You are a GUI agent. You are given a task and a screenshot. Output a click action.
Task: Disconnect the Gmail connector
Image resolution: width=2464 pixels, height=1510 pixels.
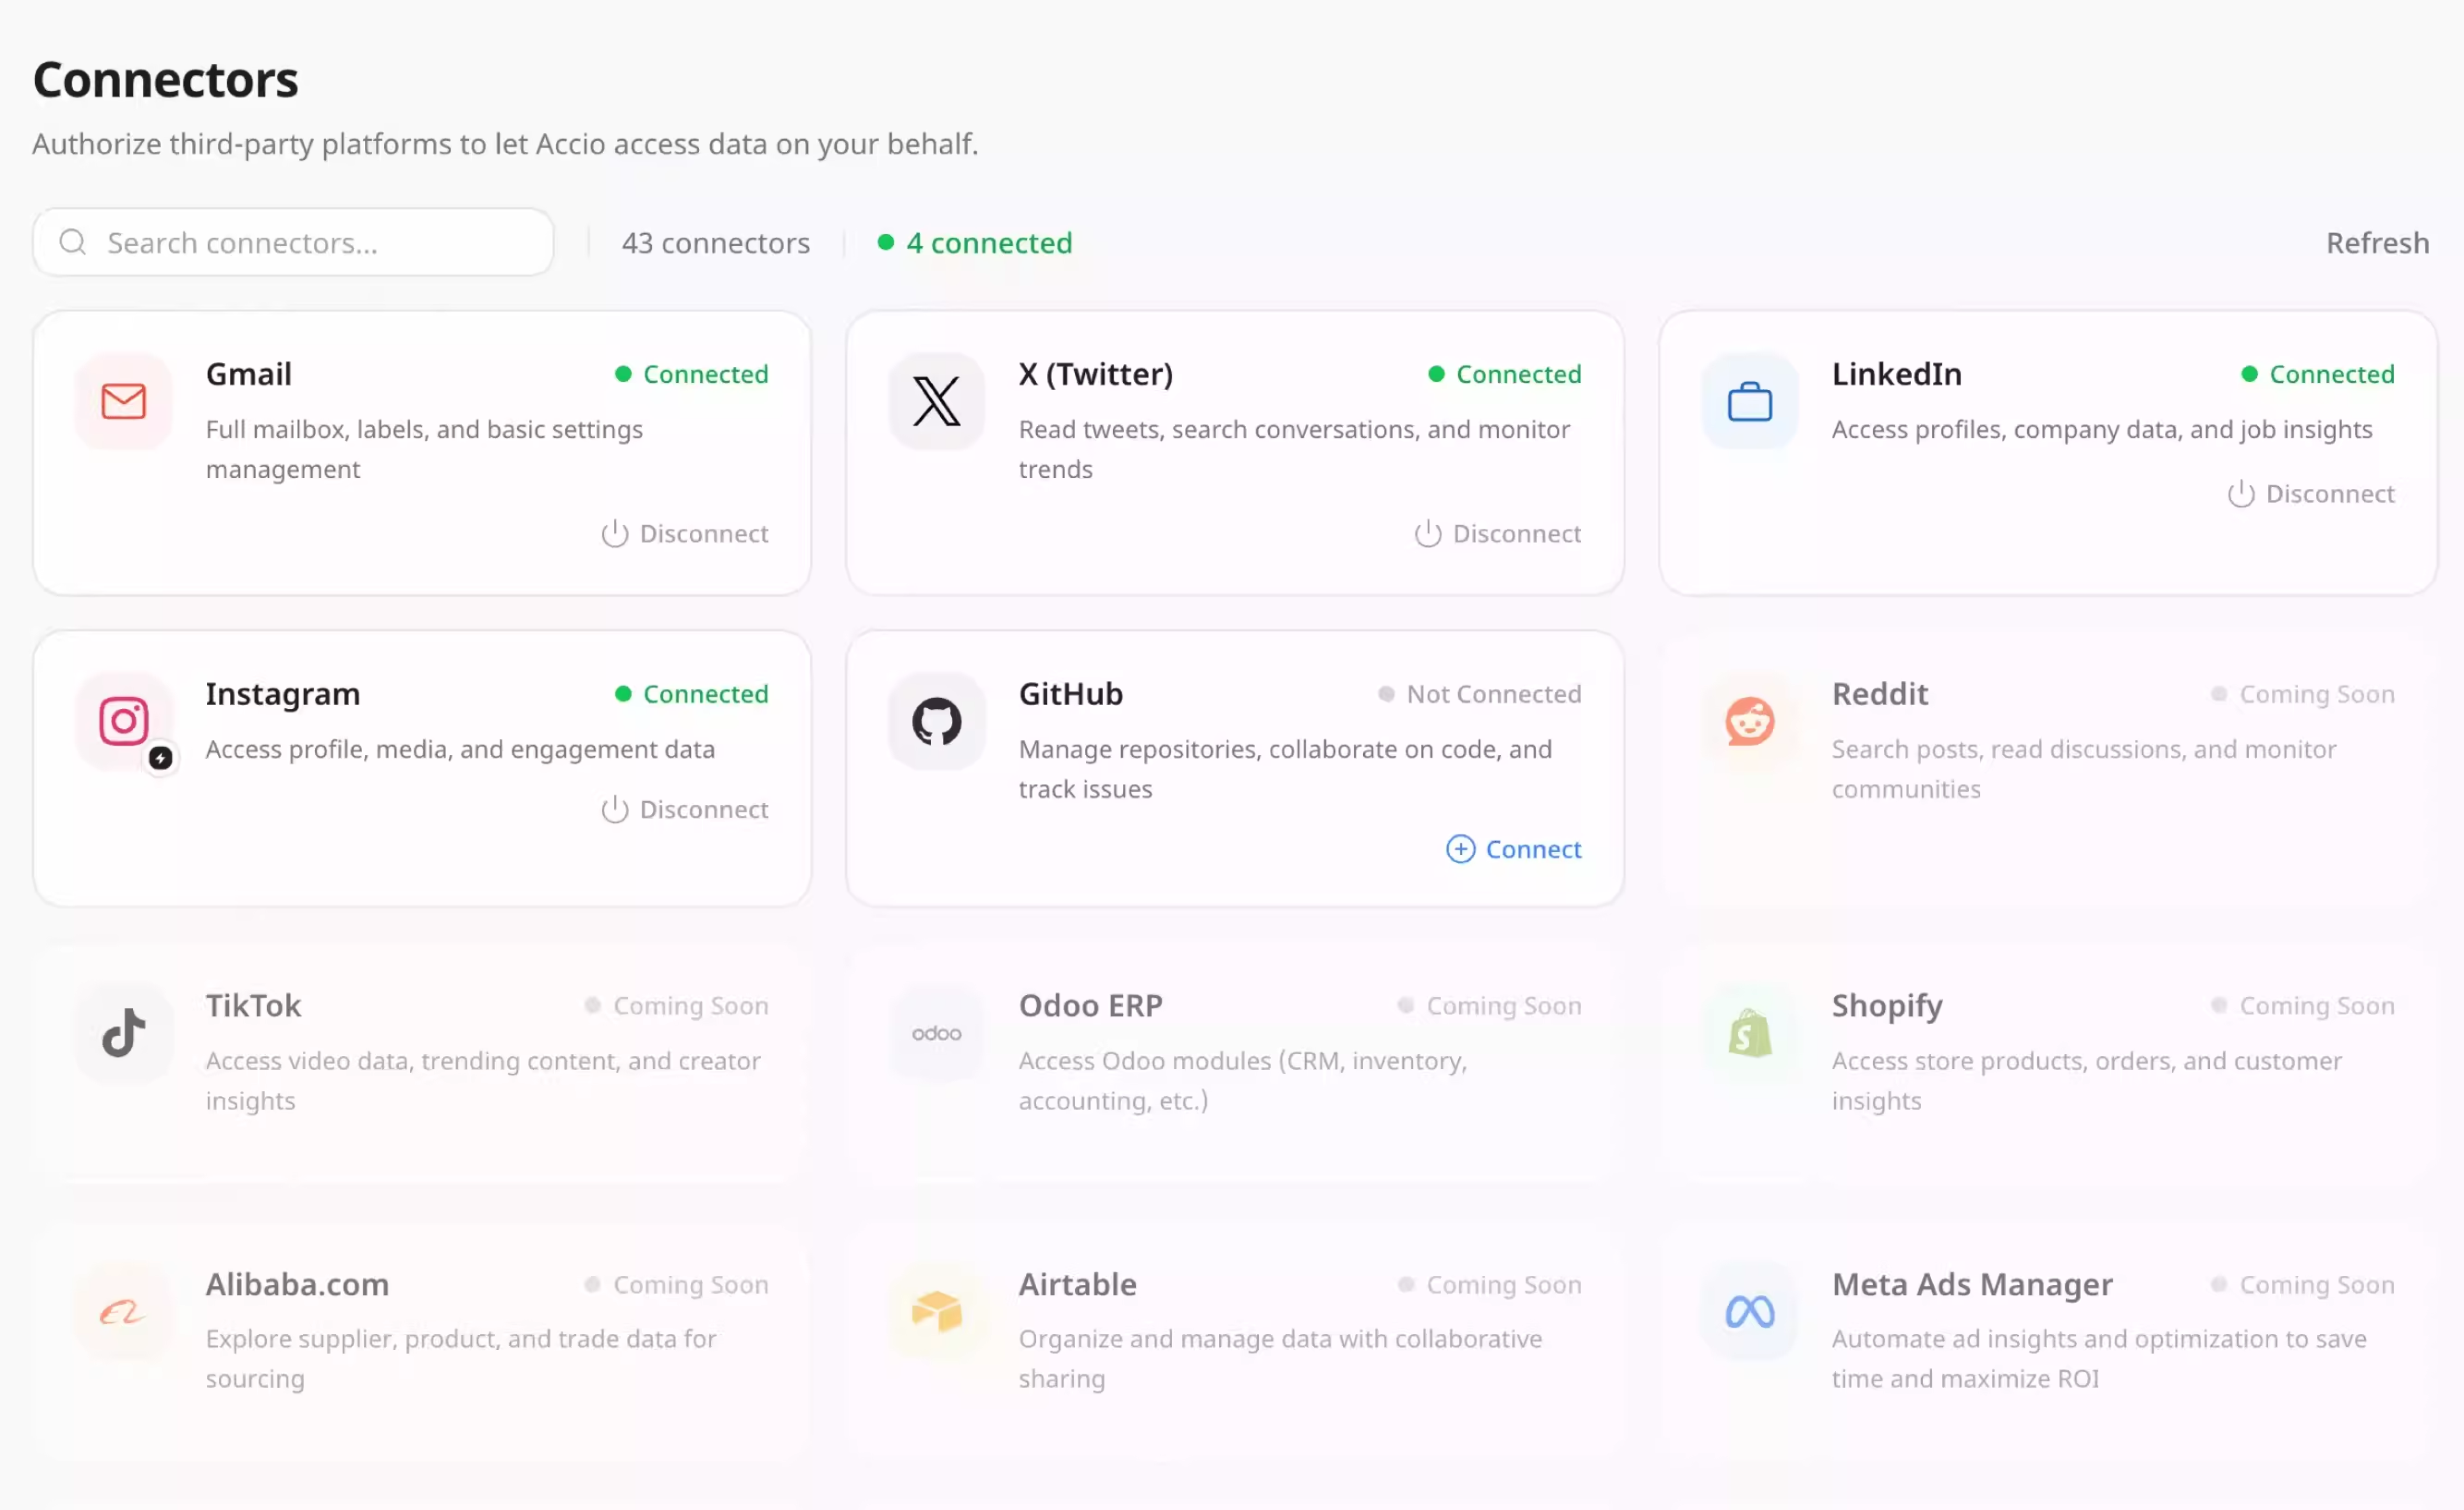(685, 534)
